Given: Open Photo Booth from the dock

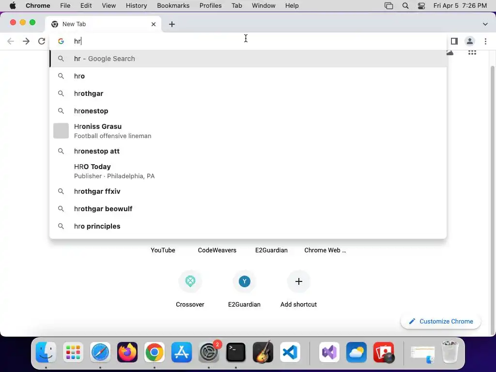Looking at the screenshot, I should pyautogui.click(x=384, y=352).
